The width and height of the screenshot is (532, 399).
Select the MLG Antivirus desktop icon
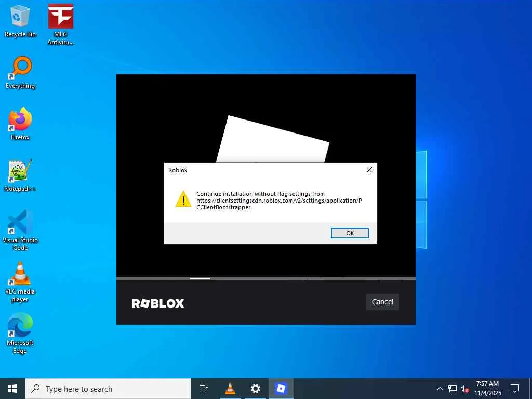60,24
